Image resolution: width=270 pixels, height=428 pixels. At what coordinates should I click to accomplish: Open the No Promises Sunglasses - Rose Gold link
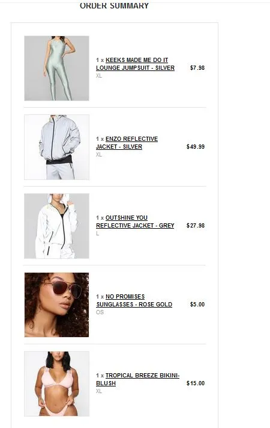tap(134, 300)
